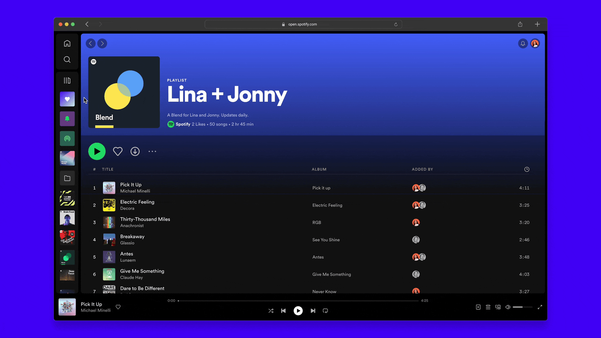The width and height of the screenshot is (601, 338).
Task: Like the playlist with heart icon
Action: click(118, 152)
